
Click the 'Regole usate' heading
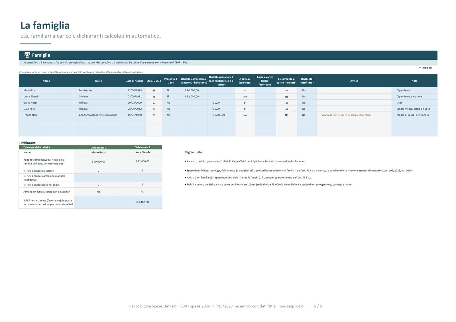pyautogui.click(x=193, y=152)
